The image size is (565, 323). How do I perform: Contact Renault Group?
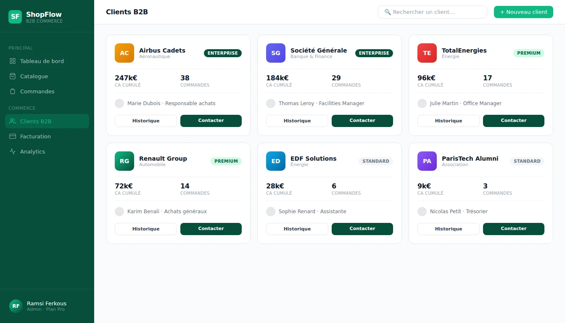(x=211, y=229)
